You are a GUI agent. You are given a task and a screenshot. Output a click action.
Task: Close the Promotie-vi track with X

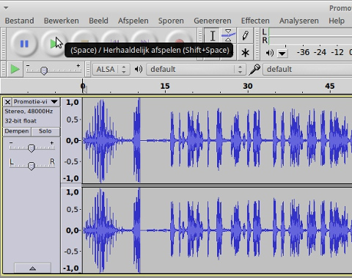(7, 102)
